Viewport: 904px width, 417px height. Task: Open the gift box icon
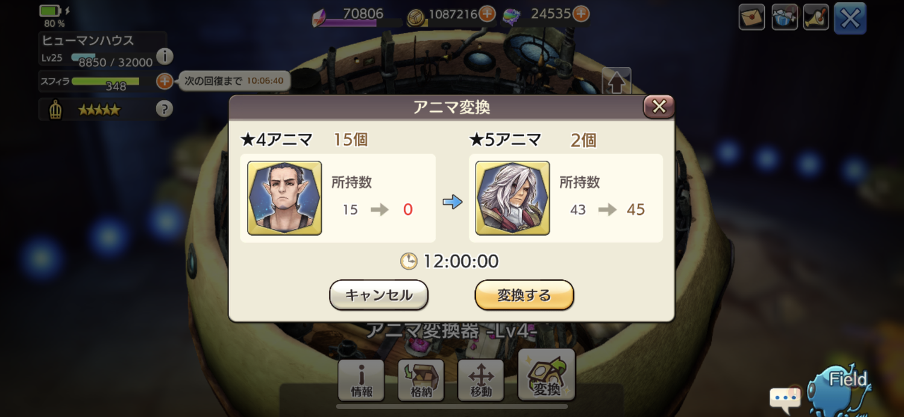pos(785,17)
